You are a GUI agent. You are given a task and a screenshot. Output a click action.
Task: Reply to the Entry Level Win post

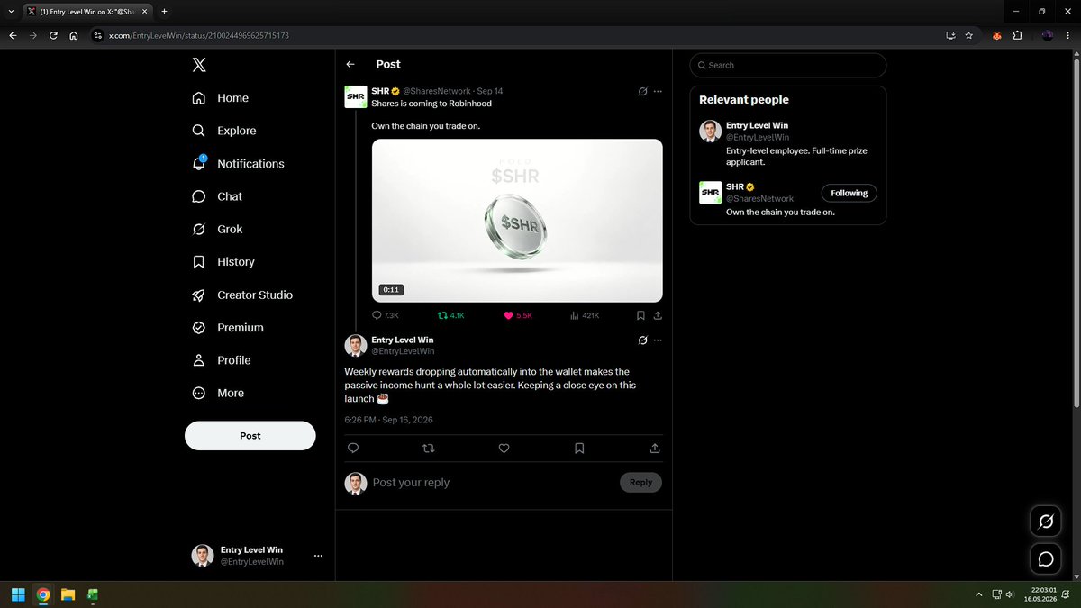[x=353, y=448]
